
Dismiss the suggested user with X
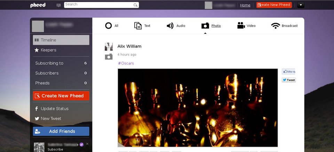[87, 144]
